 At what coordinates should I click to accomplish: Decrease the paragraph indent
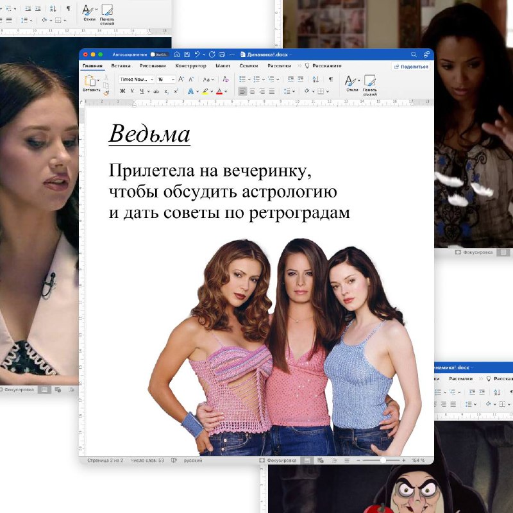(x=290, y=79)
